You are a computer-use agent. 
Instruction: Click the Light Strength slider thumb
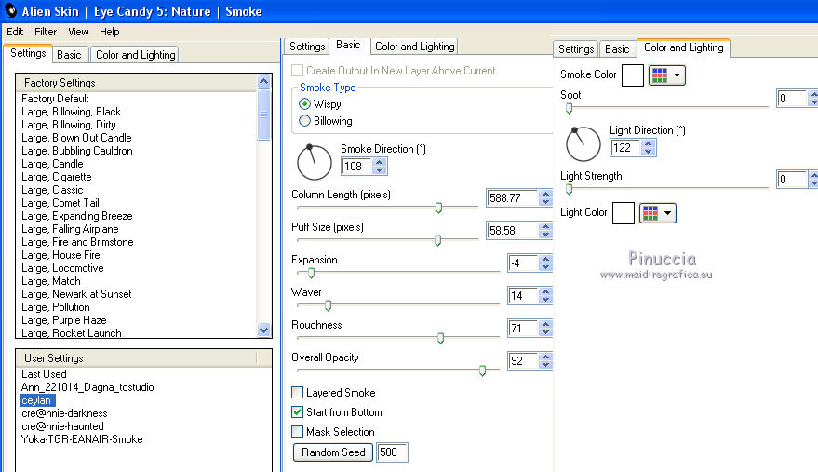570,189
